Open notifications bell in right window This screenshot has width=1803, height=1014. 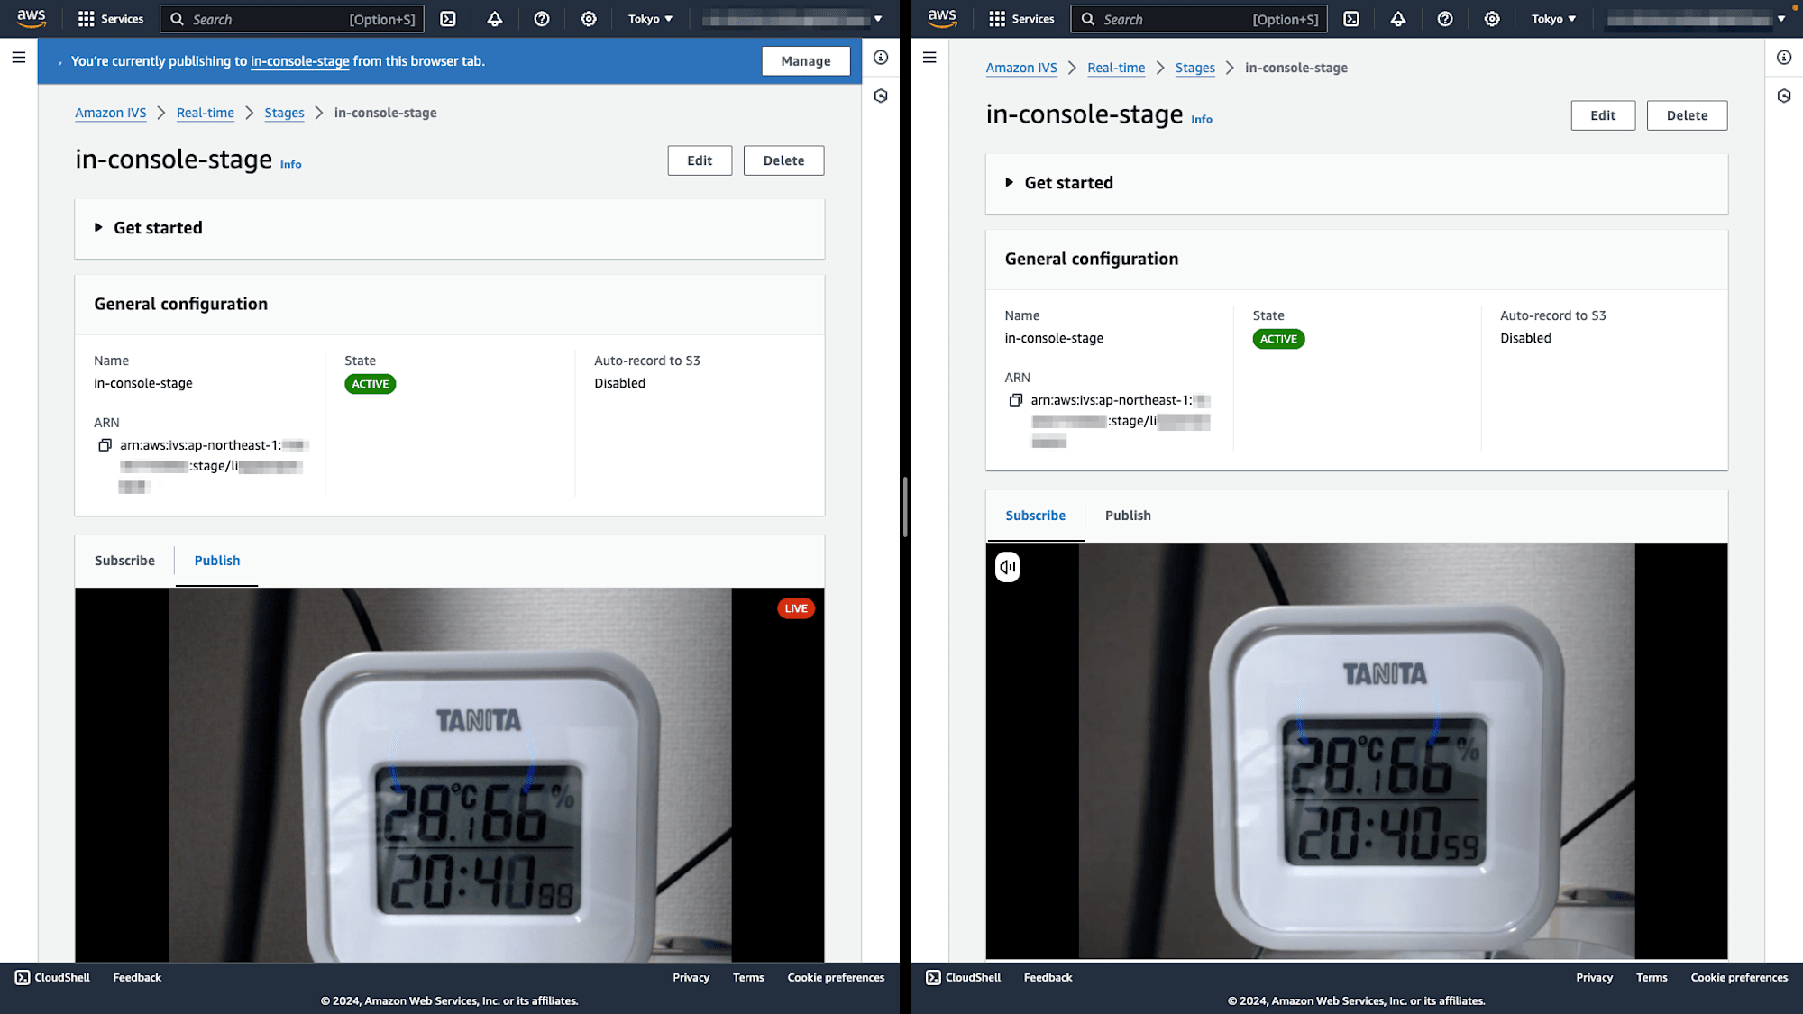[1398, 19]
